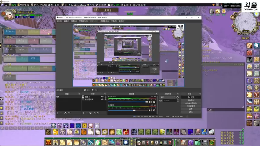Click the stream status icon beside LIVE
Image resolution: width=260 pixels, height=146 pixels.
[x=134, y=116]
